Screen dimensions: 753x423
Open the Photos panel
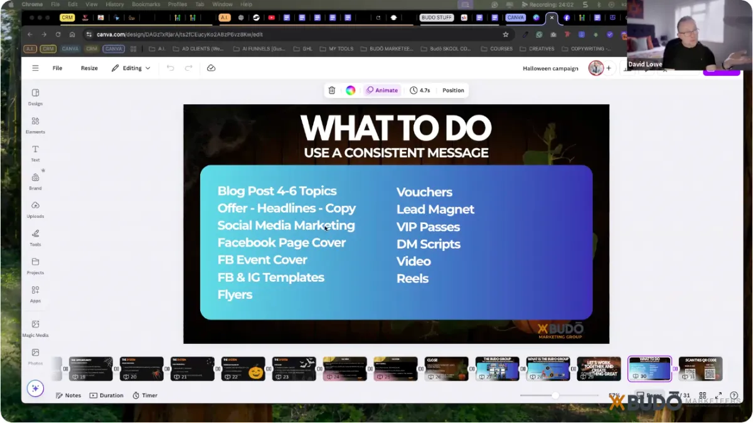pyautogui.click(x=35, y=356)
